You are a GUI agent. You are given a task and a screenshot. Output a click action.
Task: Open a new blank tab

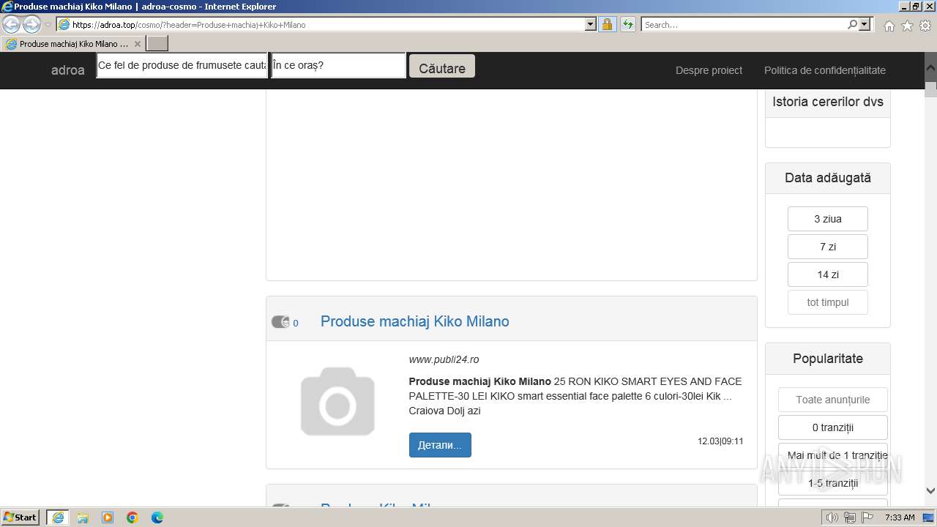[157, 44]
